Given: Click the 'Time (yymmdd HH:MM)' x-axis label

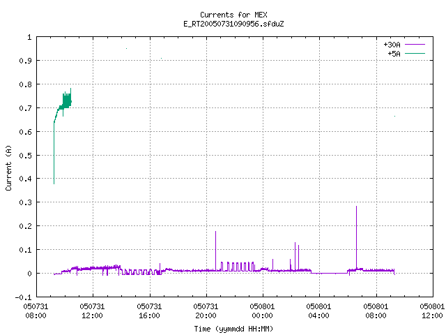Looking at the screenshot, I should pos(233,329).
